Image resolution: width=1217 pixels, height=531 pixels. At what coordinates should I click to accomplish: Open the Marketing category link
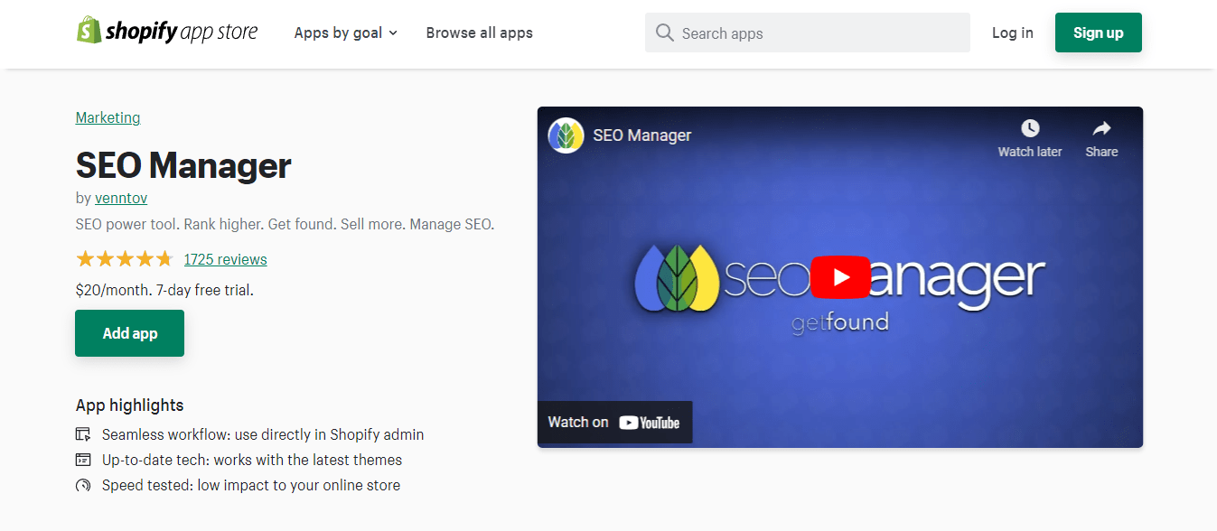click(108, 117)
